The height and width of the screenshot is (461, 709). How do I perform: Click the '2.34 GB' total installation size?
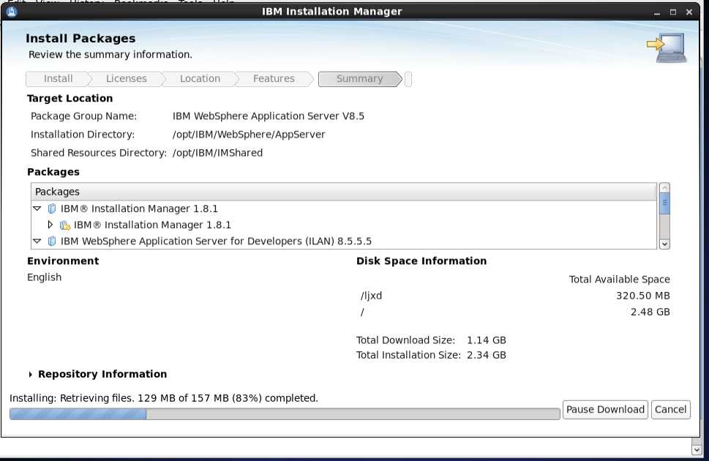point(486,355)
